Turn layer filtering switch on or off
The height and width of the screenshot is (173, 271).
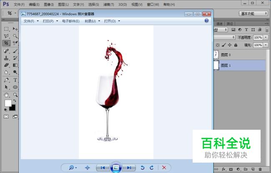pos(267,30)
